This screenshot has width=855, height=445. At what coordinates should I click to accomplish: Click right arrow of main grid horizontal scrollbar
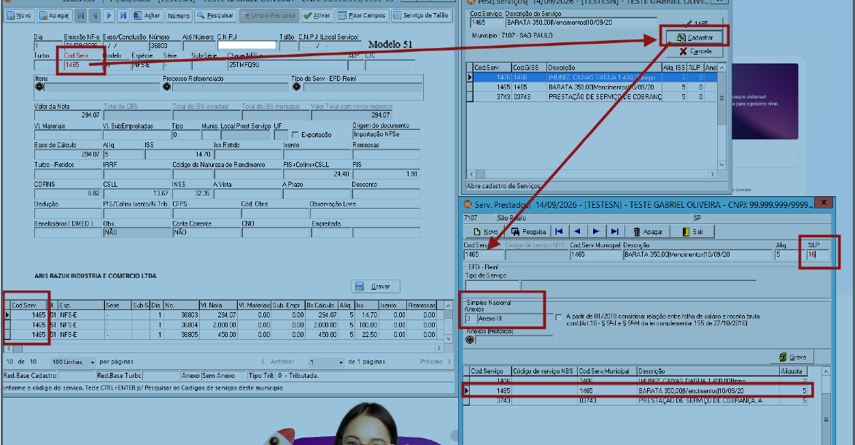(439, 348)
